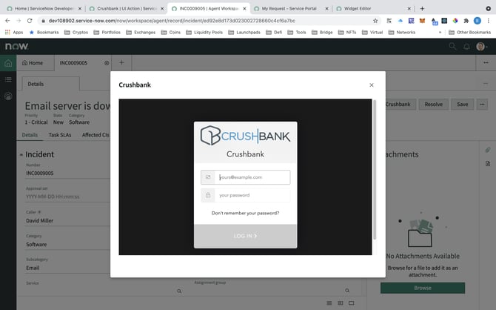Click the green Browse attachment button
Viewport: 496px width, 310px height.
click(422, 287)
